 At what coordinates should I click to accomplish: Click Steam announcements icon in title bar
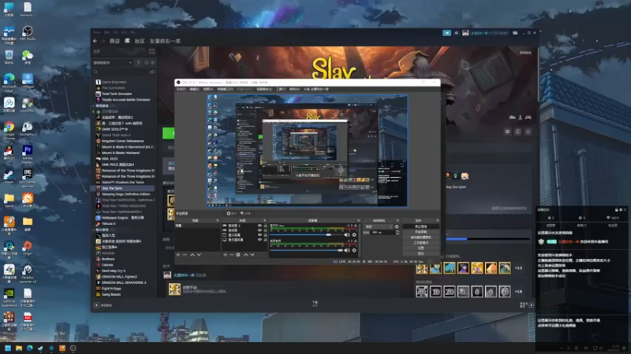click(446, 33)
